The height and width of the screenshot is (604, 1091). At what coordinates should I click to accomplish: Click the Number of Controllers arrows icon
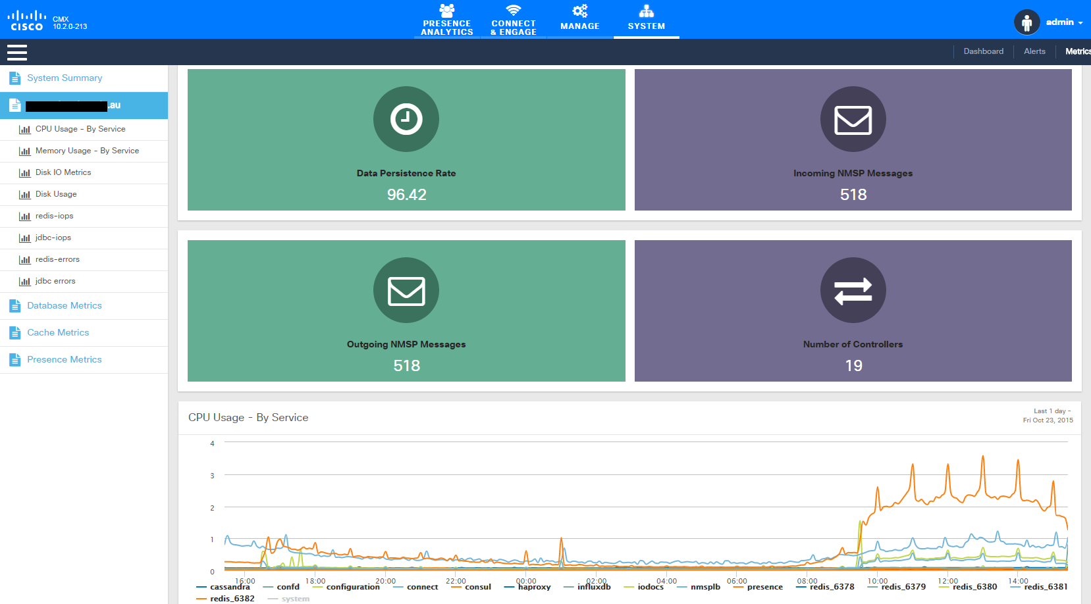[x=853, y=290]
